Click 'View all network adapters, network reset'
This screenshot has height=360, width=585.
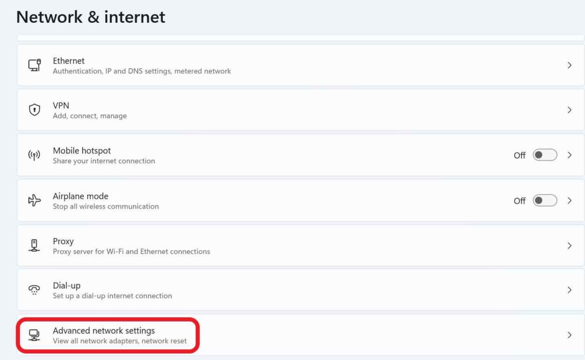point(119,341)
